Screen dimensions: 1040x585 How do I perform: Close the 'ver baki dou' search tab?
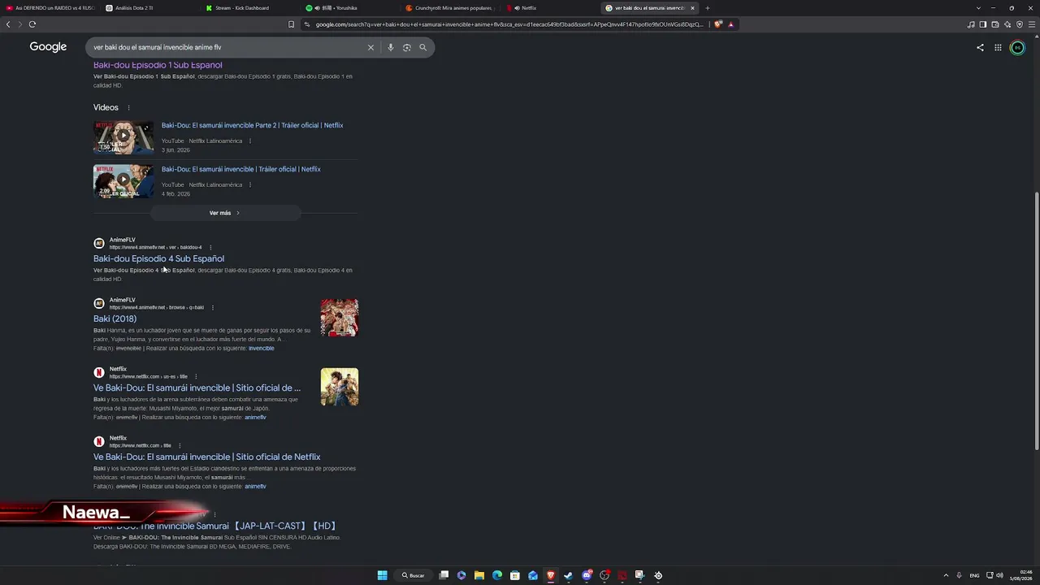692,8
